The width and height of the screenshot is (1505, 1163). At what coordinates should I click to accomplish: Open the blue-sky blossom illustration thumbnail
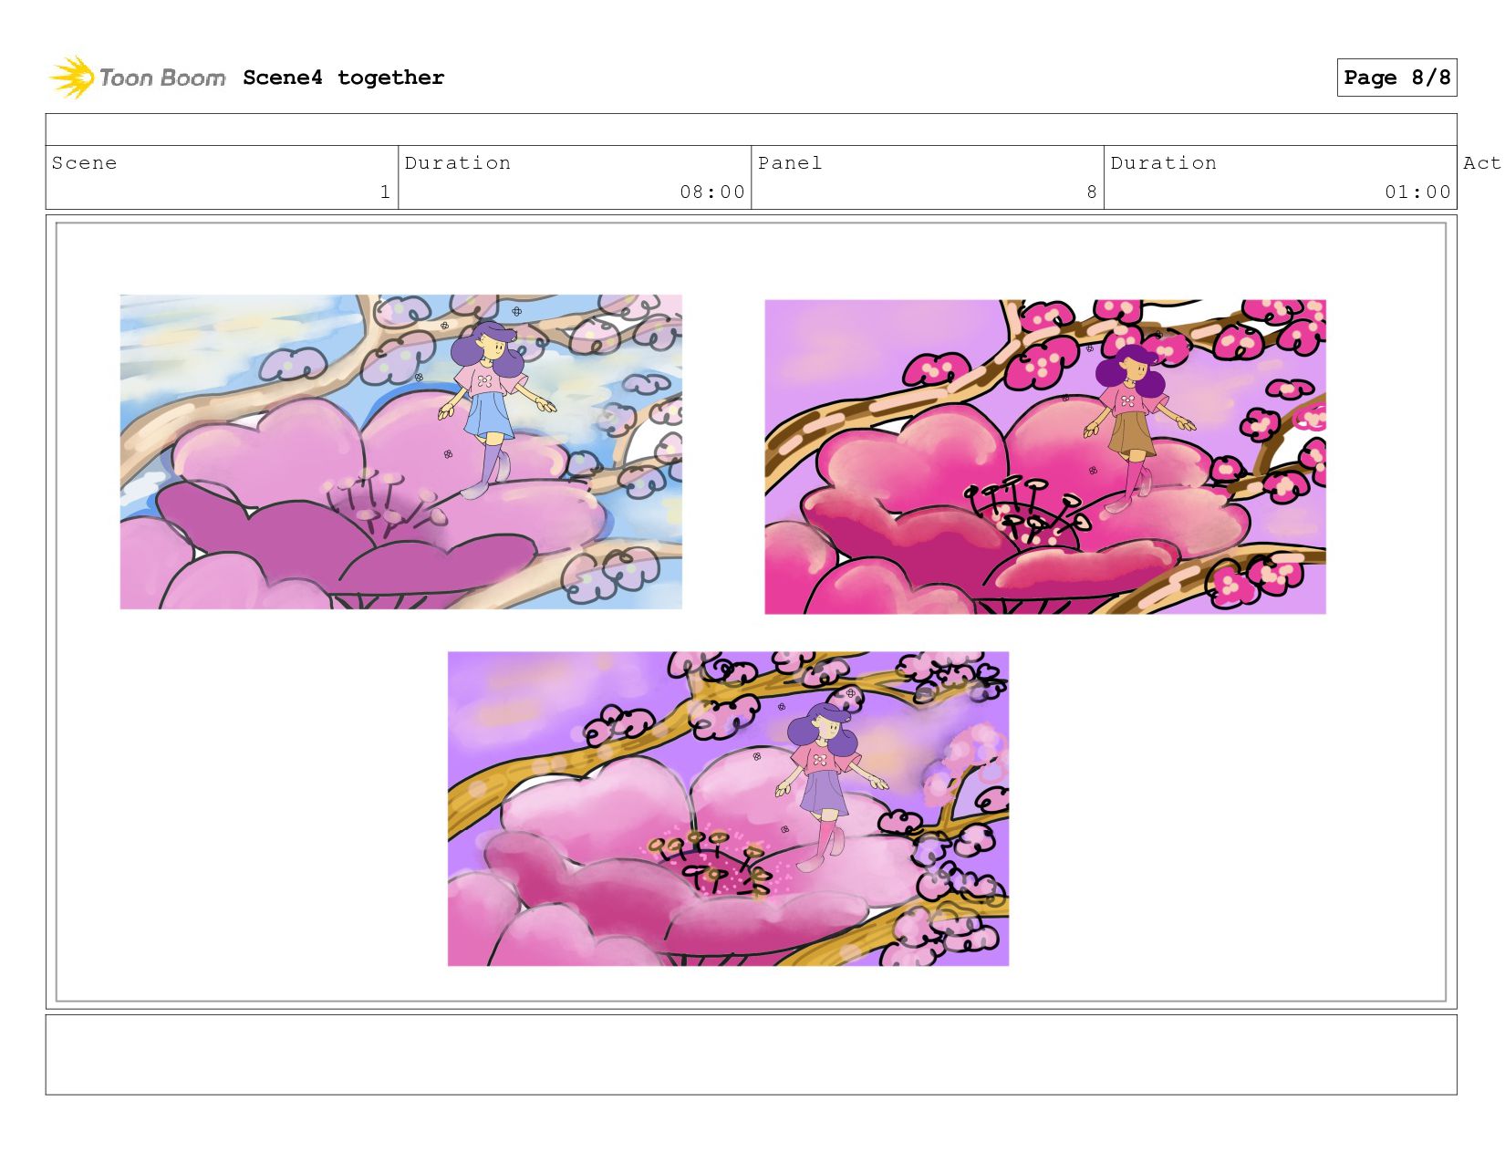coord(401,452)
